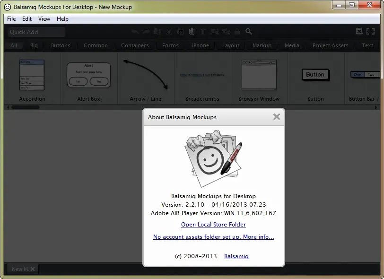
Task: Open the File menu
Action: 11,19
